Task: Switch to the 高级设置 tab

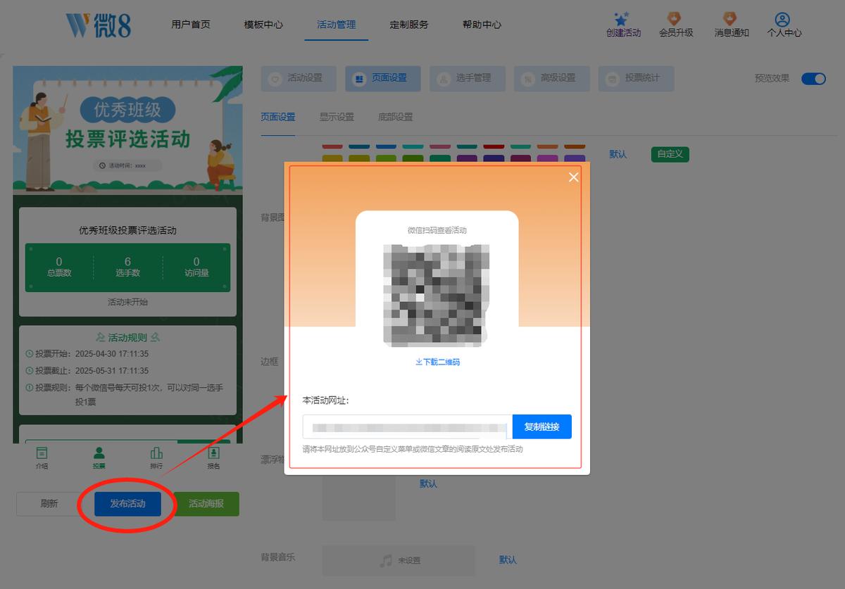Action: tap(552, 79)
